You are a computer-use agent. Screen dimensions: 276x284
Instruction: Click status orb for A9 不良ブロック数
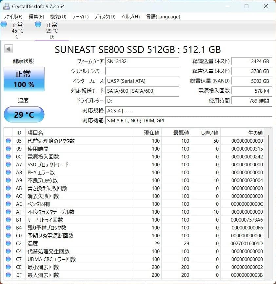click(x=8, y=180)
